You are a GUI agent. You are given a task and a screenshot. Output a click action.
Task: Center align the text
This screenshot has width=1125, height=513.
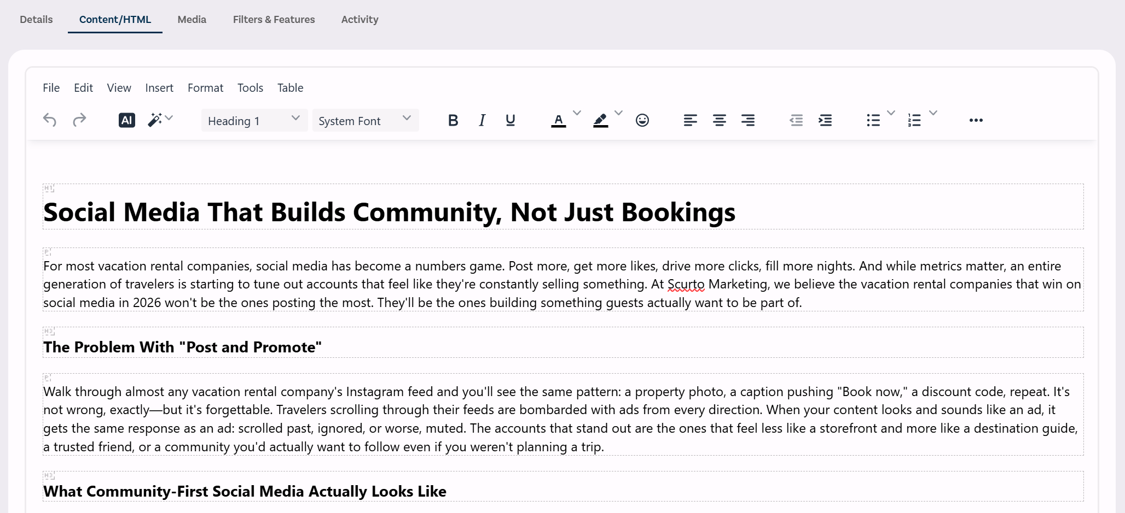tap(720, 120)
